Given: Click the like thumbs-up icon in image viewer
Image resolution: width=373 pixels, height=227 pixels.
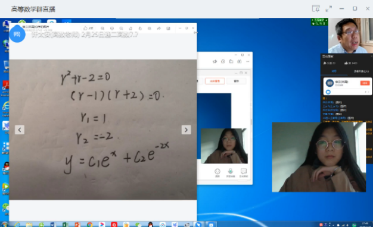Looking at the screenshot, I should pyautogui.click(x=85, y=29).
